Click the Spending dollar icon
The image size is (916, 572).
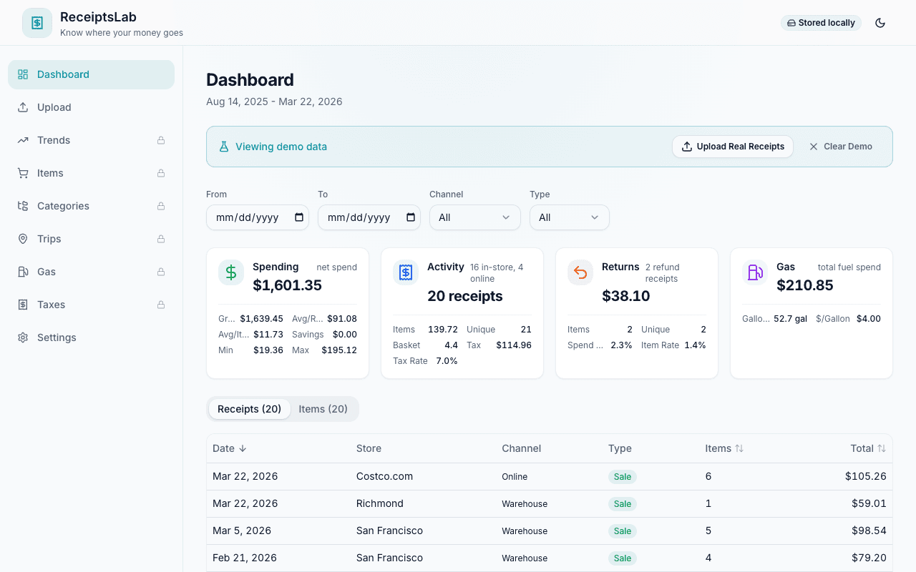point(230,272)
